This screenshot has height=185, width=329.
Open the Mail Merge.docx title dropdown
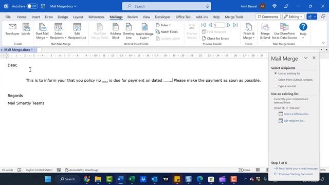(x=63, y=6)
